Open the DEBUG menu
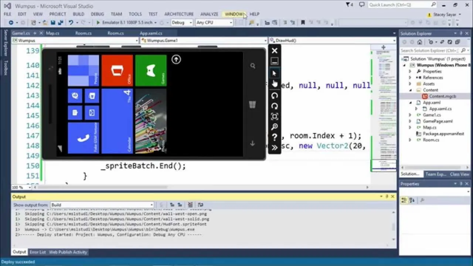This screenshot has height=266, width=473. tap(97, 14)
